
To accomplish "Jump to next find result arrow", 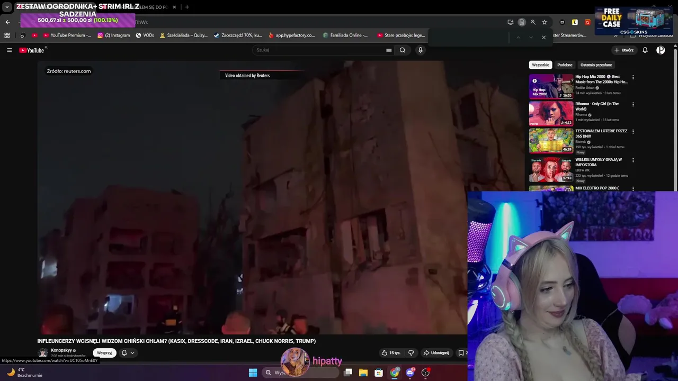I will (531, 38).
